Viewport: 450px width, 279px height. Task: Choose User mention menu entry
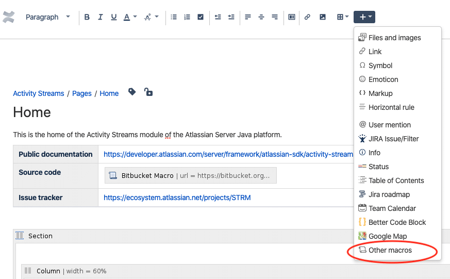point(397,125)
